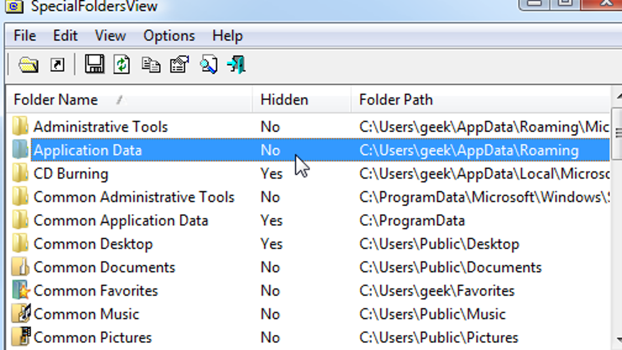This screenshot has width=622, height=350.
Task: Click the Application Data folder icon
Action: click(x=20, y=150)
